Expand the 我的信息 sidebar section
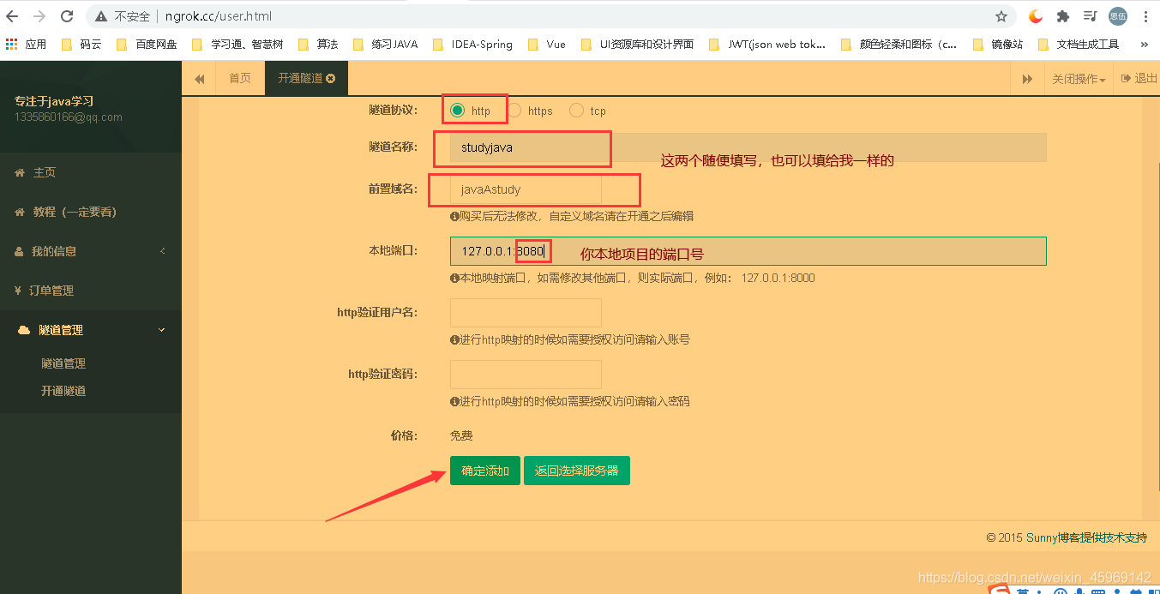The width and height of the screenshot is (1160, 594). pos(60,251)
